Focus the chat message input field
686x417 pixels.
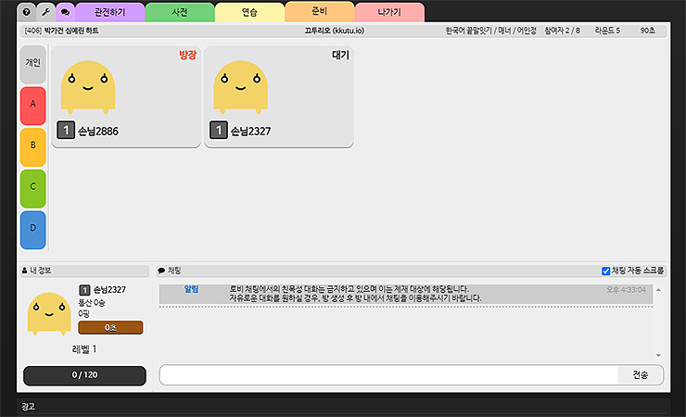pyautogui.click(x=389, y=375)
